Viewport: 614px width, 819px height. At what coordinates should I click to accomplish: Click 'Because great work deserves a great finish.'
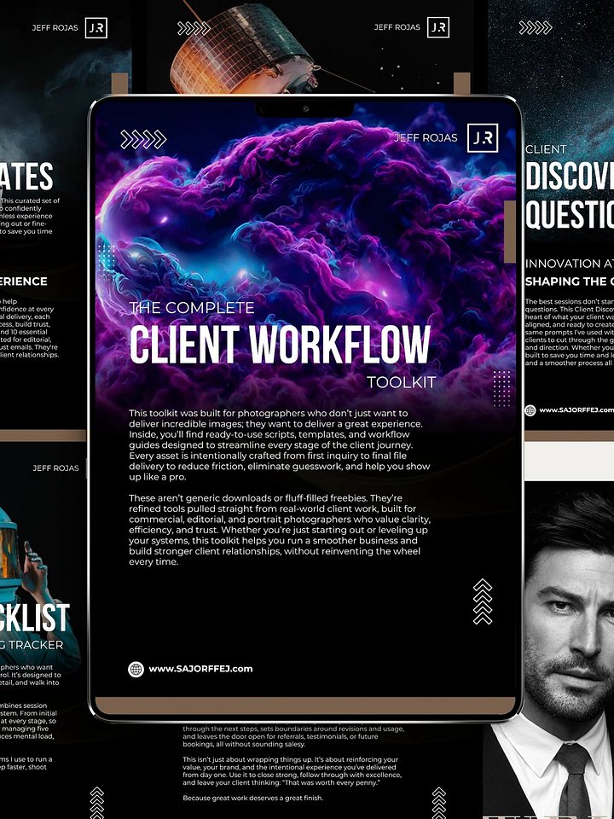point(252,798)
